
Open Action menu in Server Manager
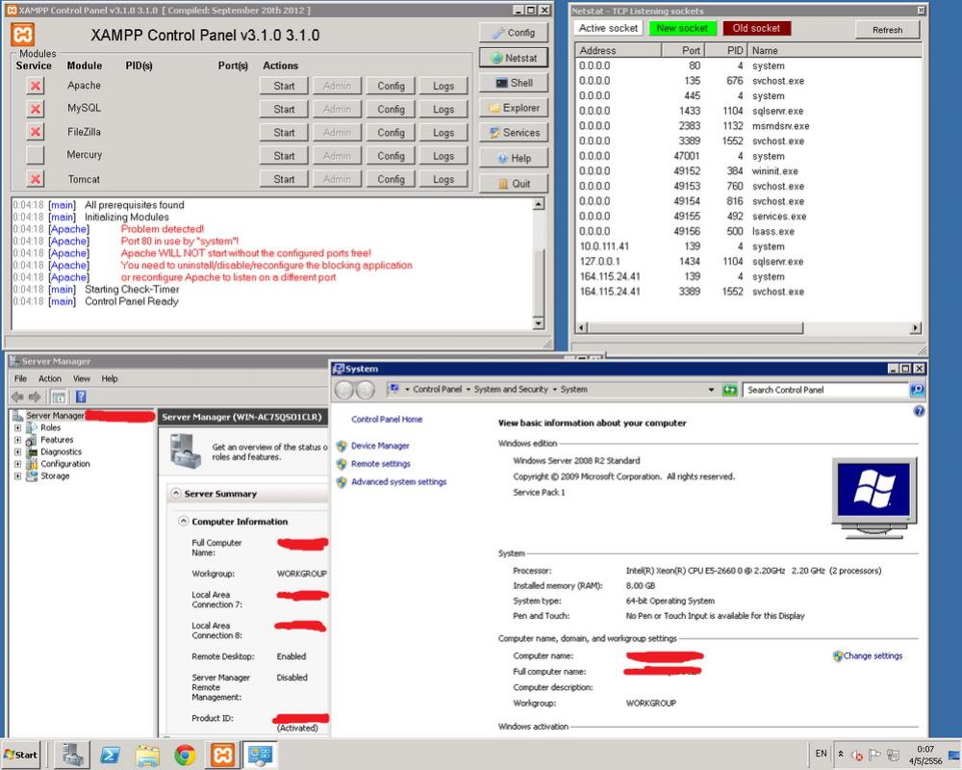point(50,379)
